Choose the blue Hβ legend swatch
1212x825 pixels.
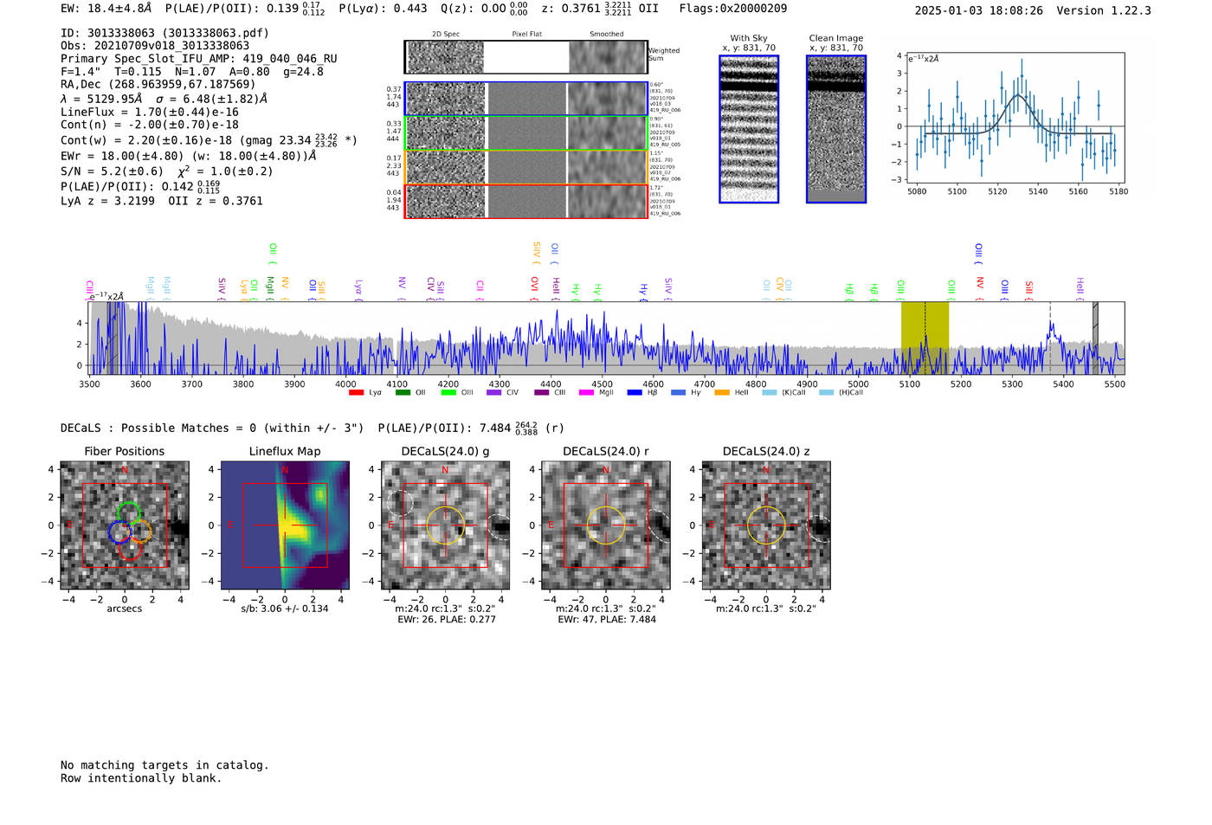pos(635,393)
